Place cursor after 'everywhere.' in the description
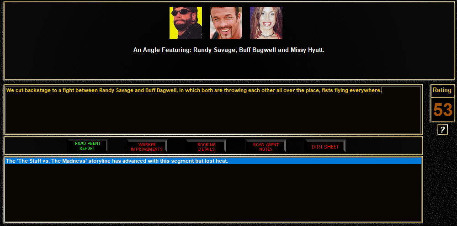The image size is (457, 226). [x=382, y=90]
